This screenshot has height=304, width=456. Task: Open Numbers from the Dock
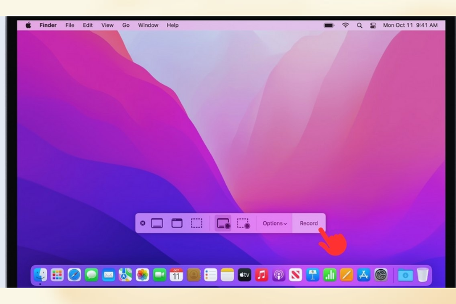coord(329,275)
